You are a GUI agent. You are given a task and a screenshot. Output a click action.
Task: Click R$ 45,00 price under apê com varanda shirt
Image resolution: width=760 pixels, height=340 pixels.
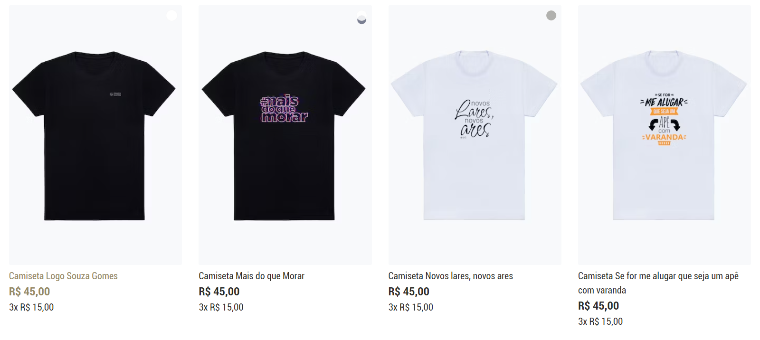point(598,306)
